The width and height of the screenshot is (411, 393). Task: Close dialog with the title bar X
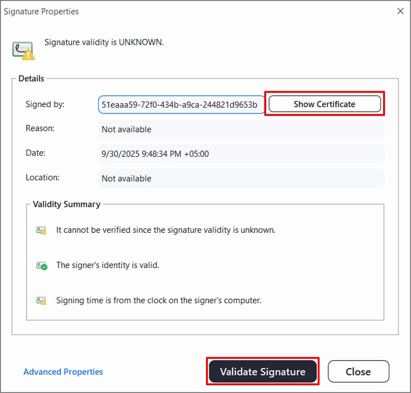[400, 11]
